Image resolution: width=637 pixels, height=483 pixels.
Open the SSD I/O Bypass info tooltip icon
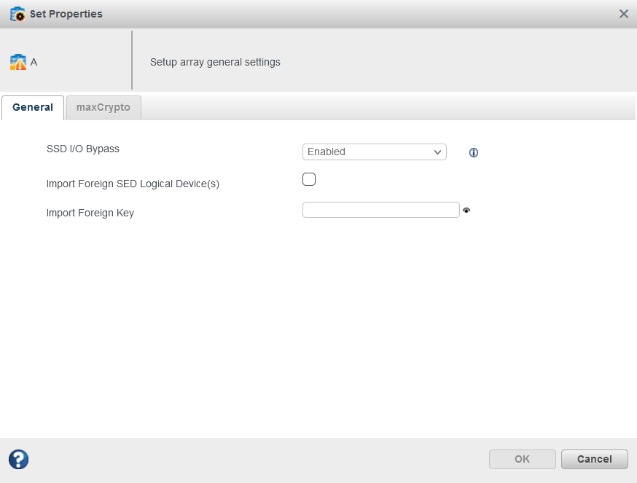[473, 152]
